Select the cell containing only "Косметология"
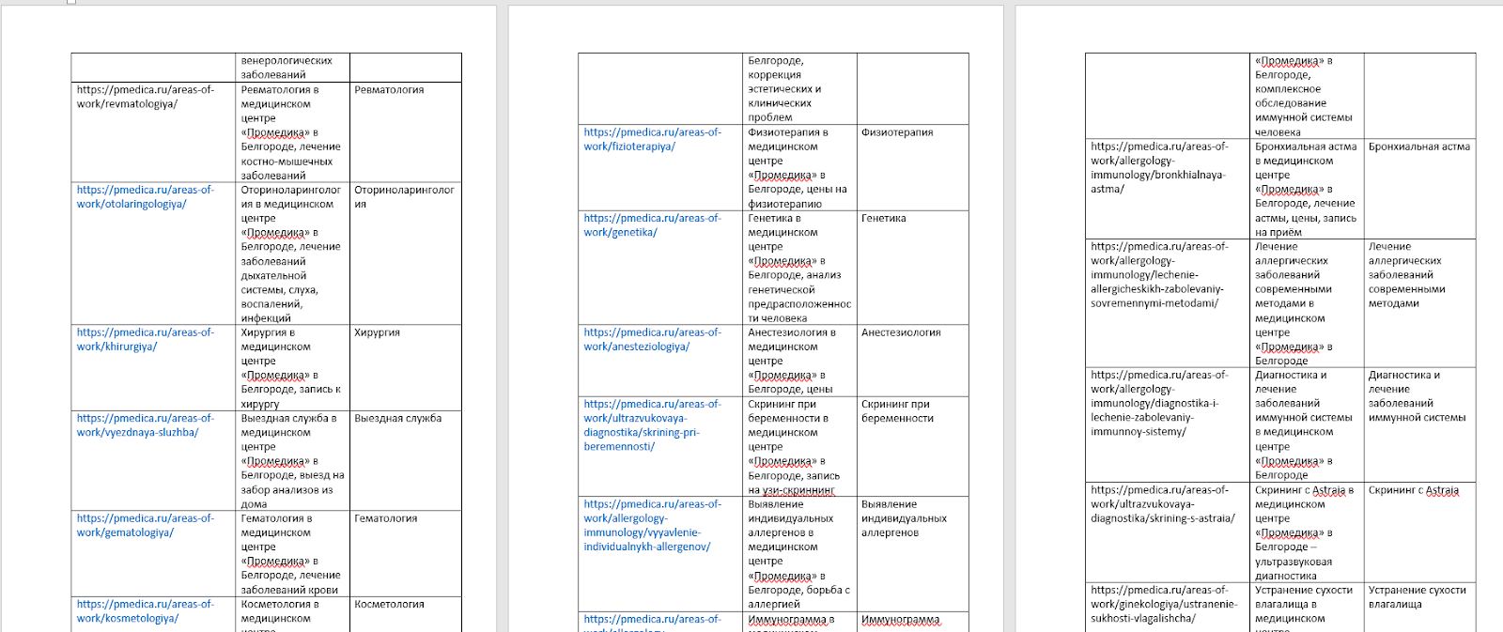 pos(405,615)
